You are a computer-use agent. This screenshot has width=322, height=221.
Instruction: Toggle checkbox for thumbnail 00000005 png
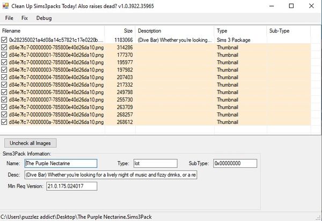pos(4,85)
